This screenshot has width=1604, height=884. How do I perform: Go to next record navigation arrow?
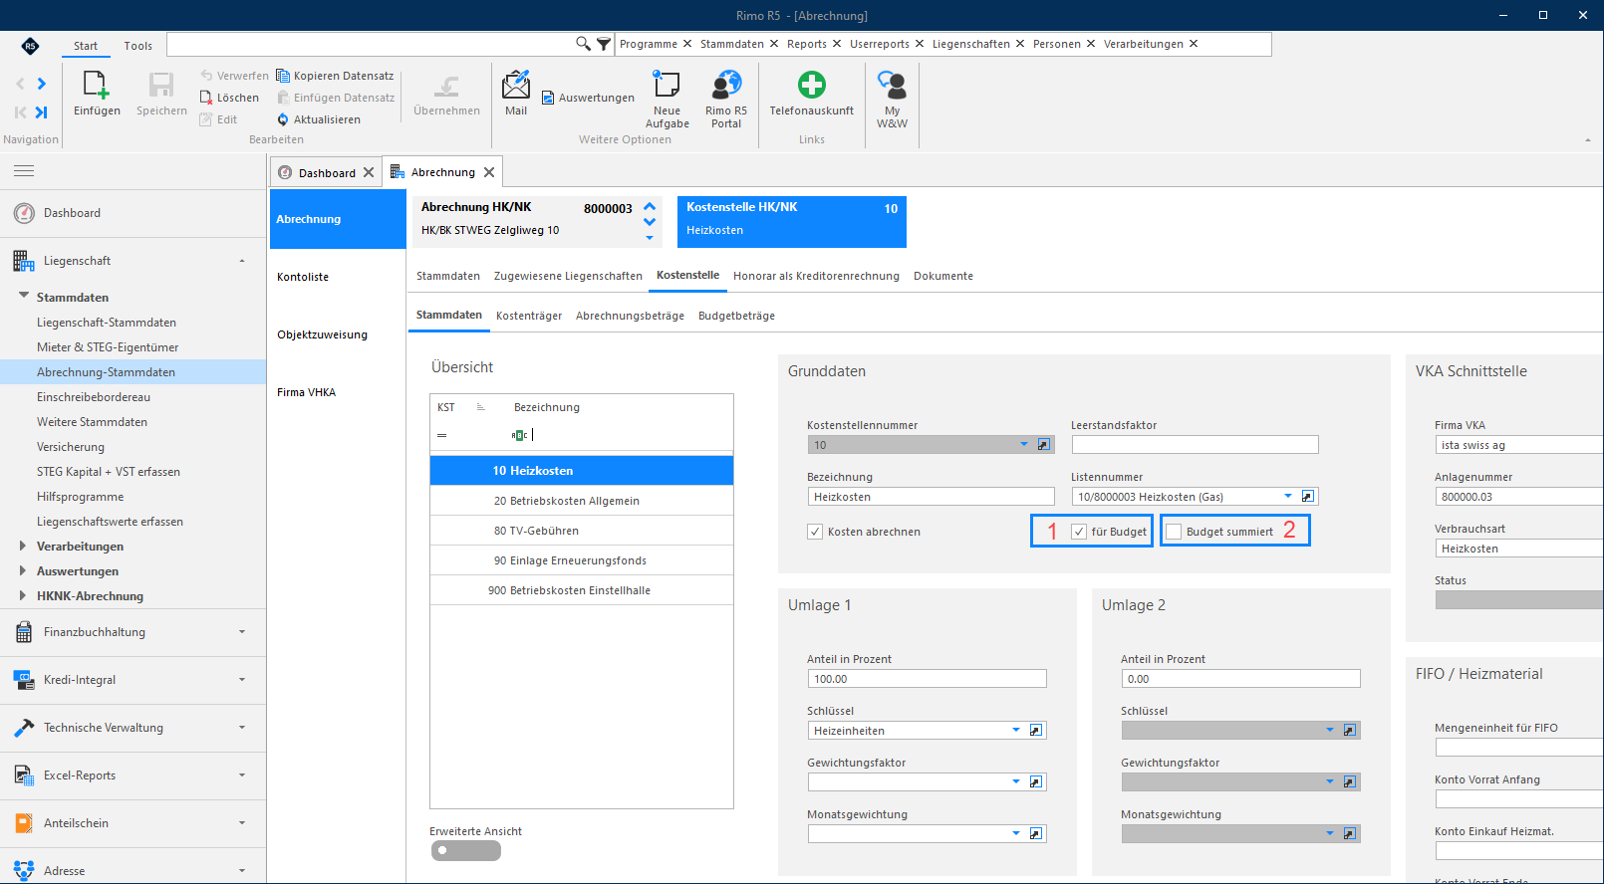pyautogui.click(x=42, y=84)
